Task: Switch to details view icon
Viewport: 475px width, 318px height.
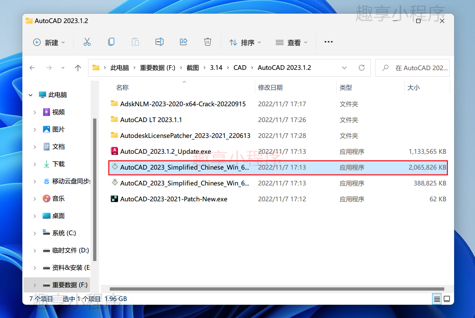Action: pyautogui.click(x=437, y=299)
